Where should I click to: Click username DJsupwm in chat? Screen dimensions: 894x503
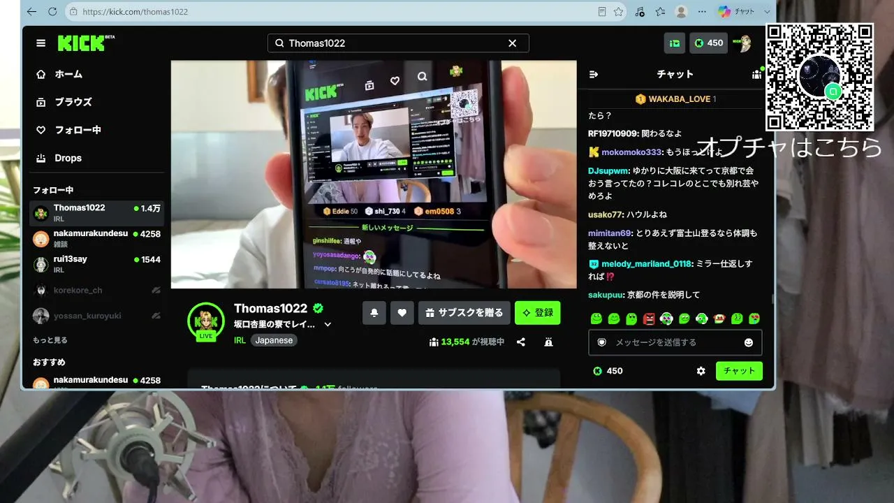pyautogui.click(x=608, y=170)
